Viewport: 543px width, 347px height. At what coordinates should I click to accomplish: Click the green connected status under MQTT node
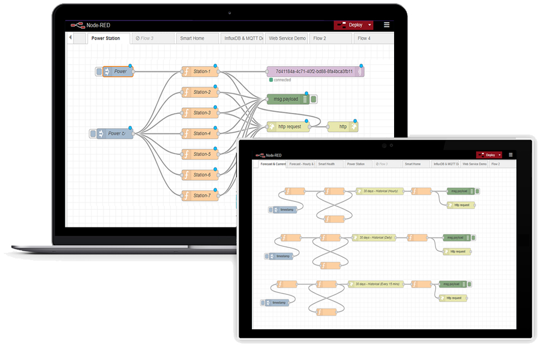pyautogui.click(x=280, y=80)
